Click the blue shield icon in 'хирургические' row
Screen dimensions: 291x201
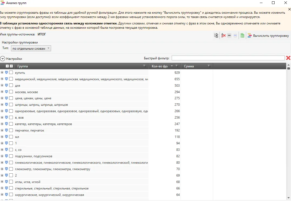(6, 195)
